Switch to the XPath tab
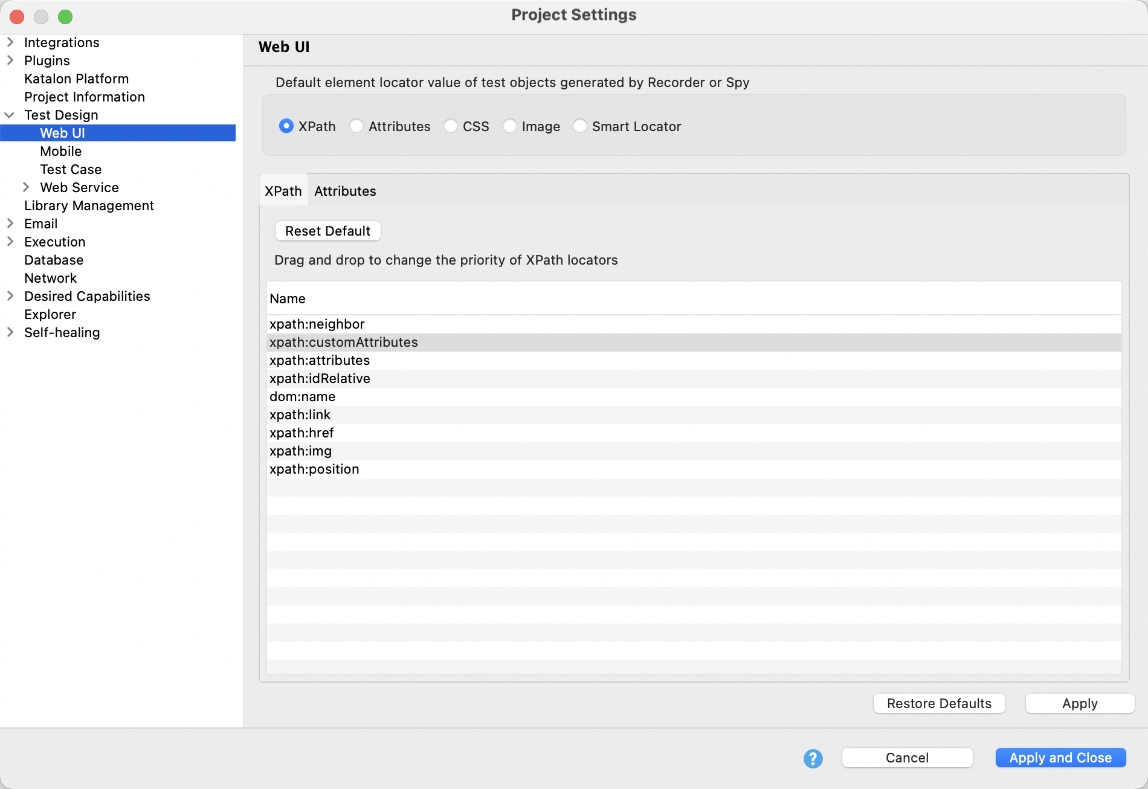This screenshot has width=1148, height=789. (x=283, y=191)
